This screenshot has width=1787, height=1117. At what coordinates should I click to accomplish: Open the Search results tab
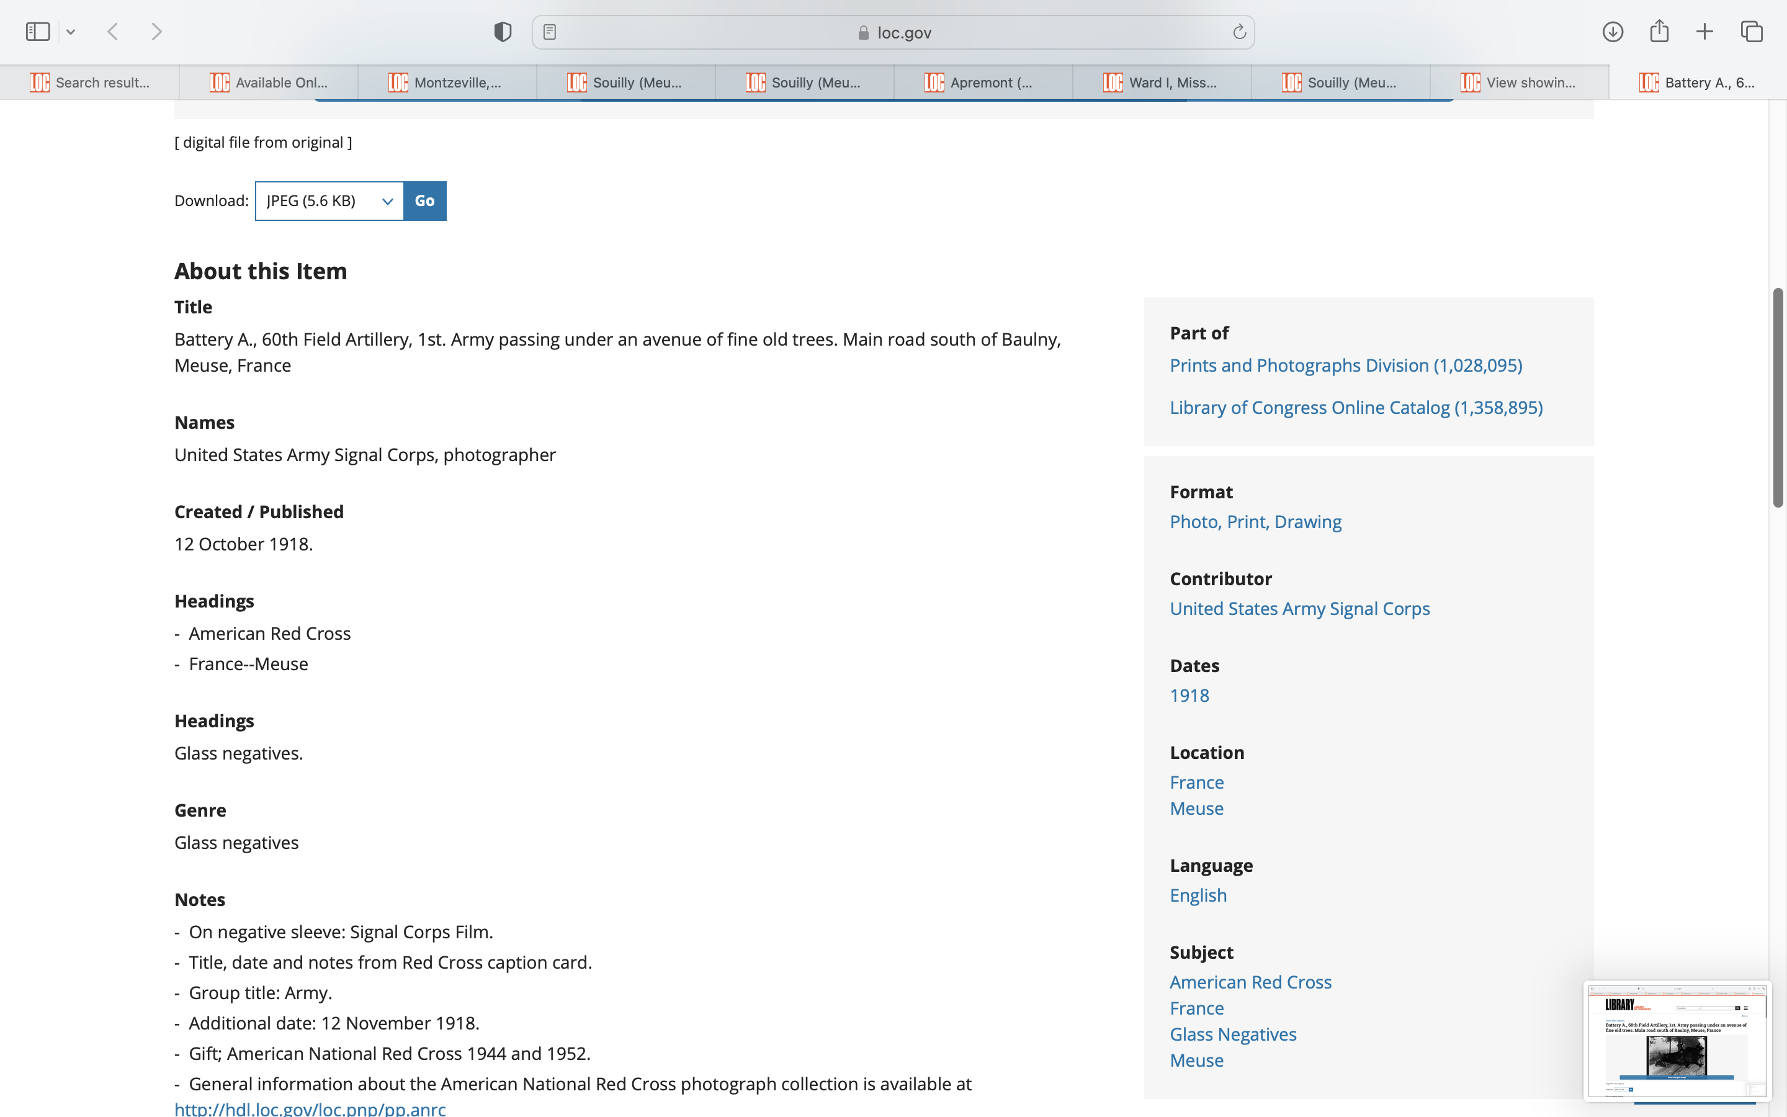pyautogui.click(x=89, y=83)
